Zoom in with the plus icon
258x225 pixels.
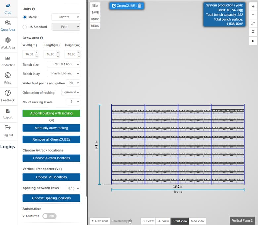253,6
